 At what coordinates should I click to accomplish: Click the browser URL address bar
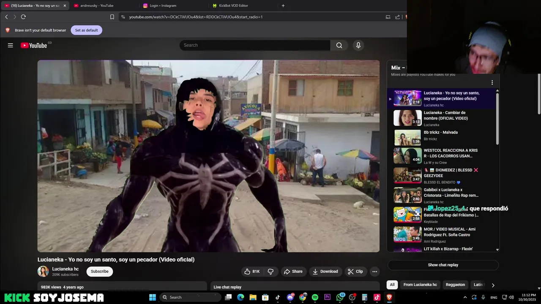coord(254,17)
